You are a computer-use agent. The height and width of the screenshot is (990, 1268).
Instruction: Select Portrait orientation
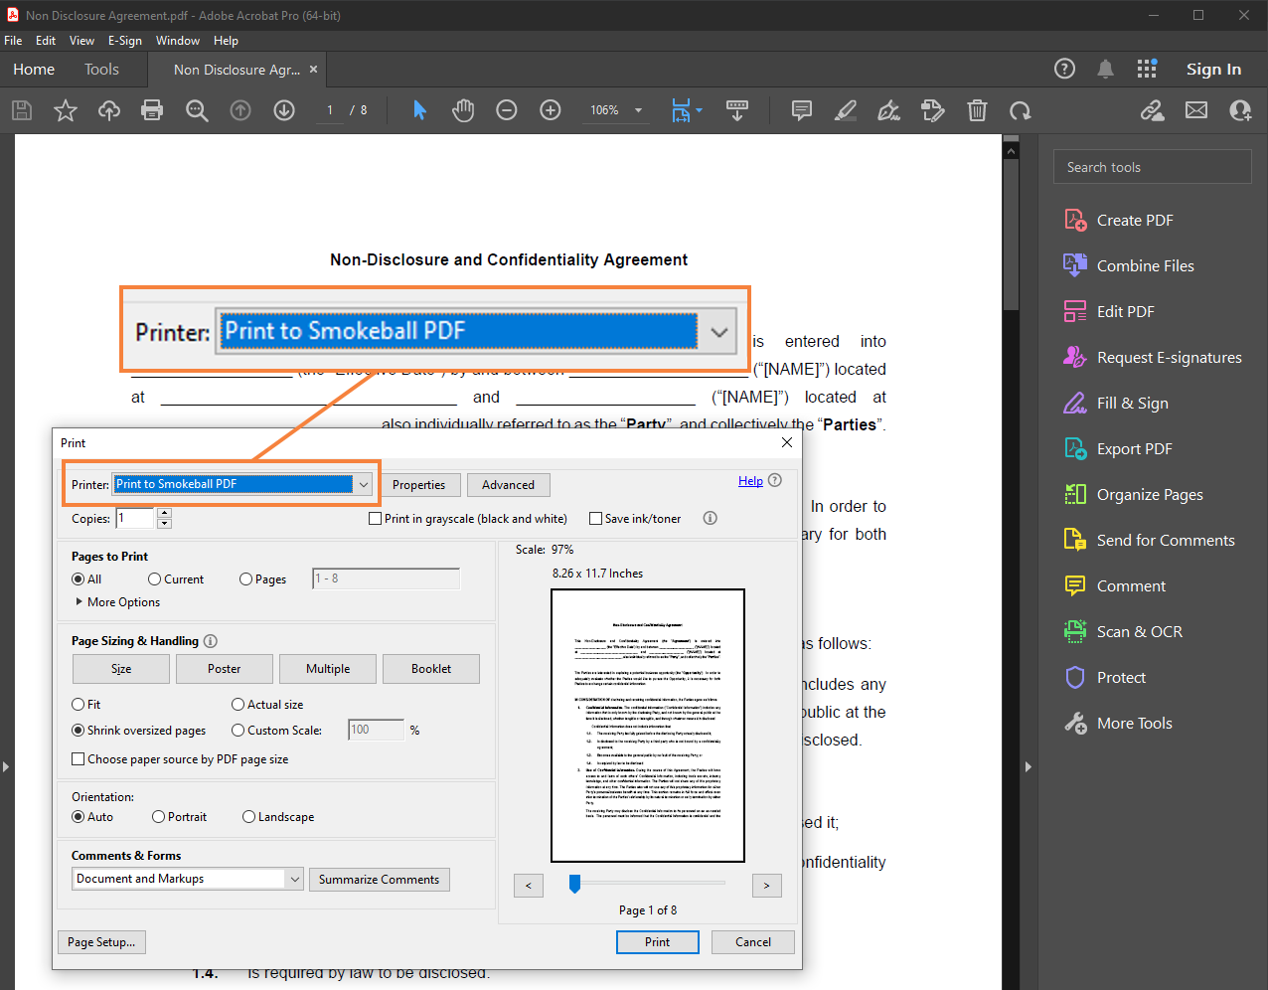[158, 817]
